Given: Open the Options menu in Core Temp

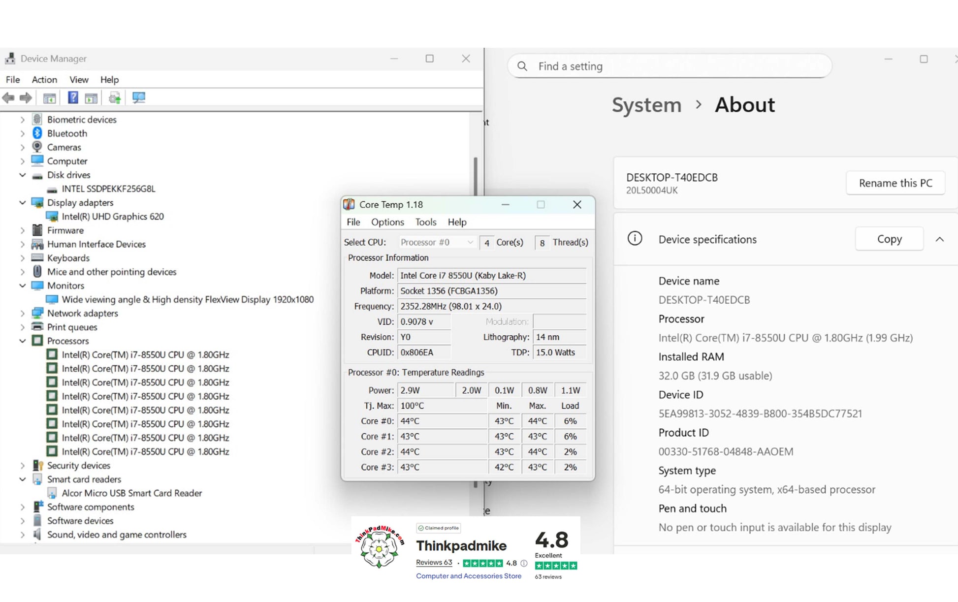Looking at the screenshot, I should tap(387, 222).
